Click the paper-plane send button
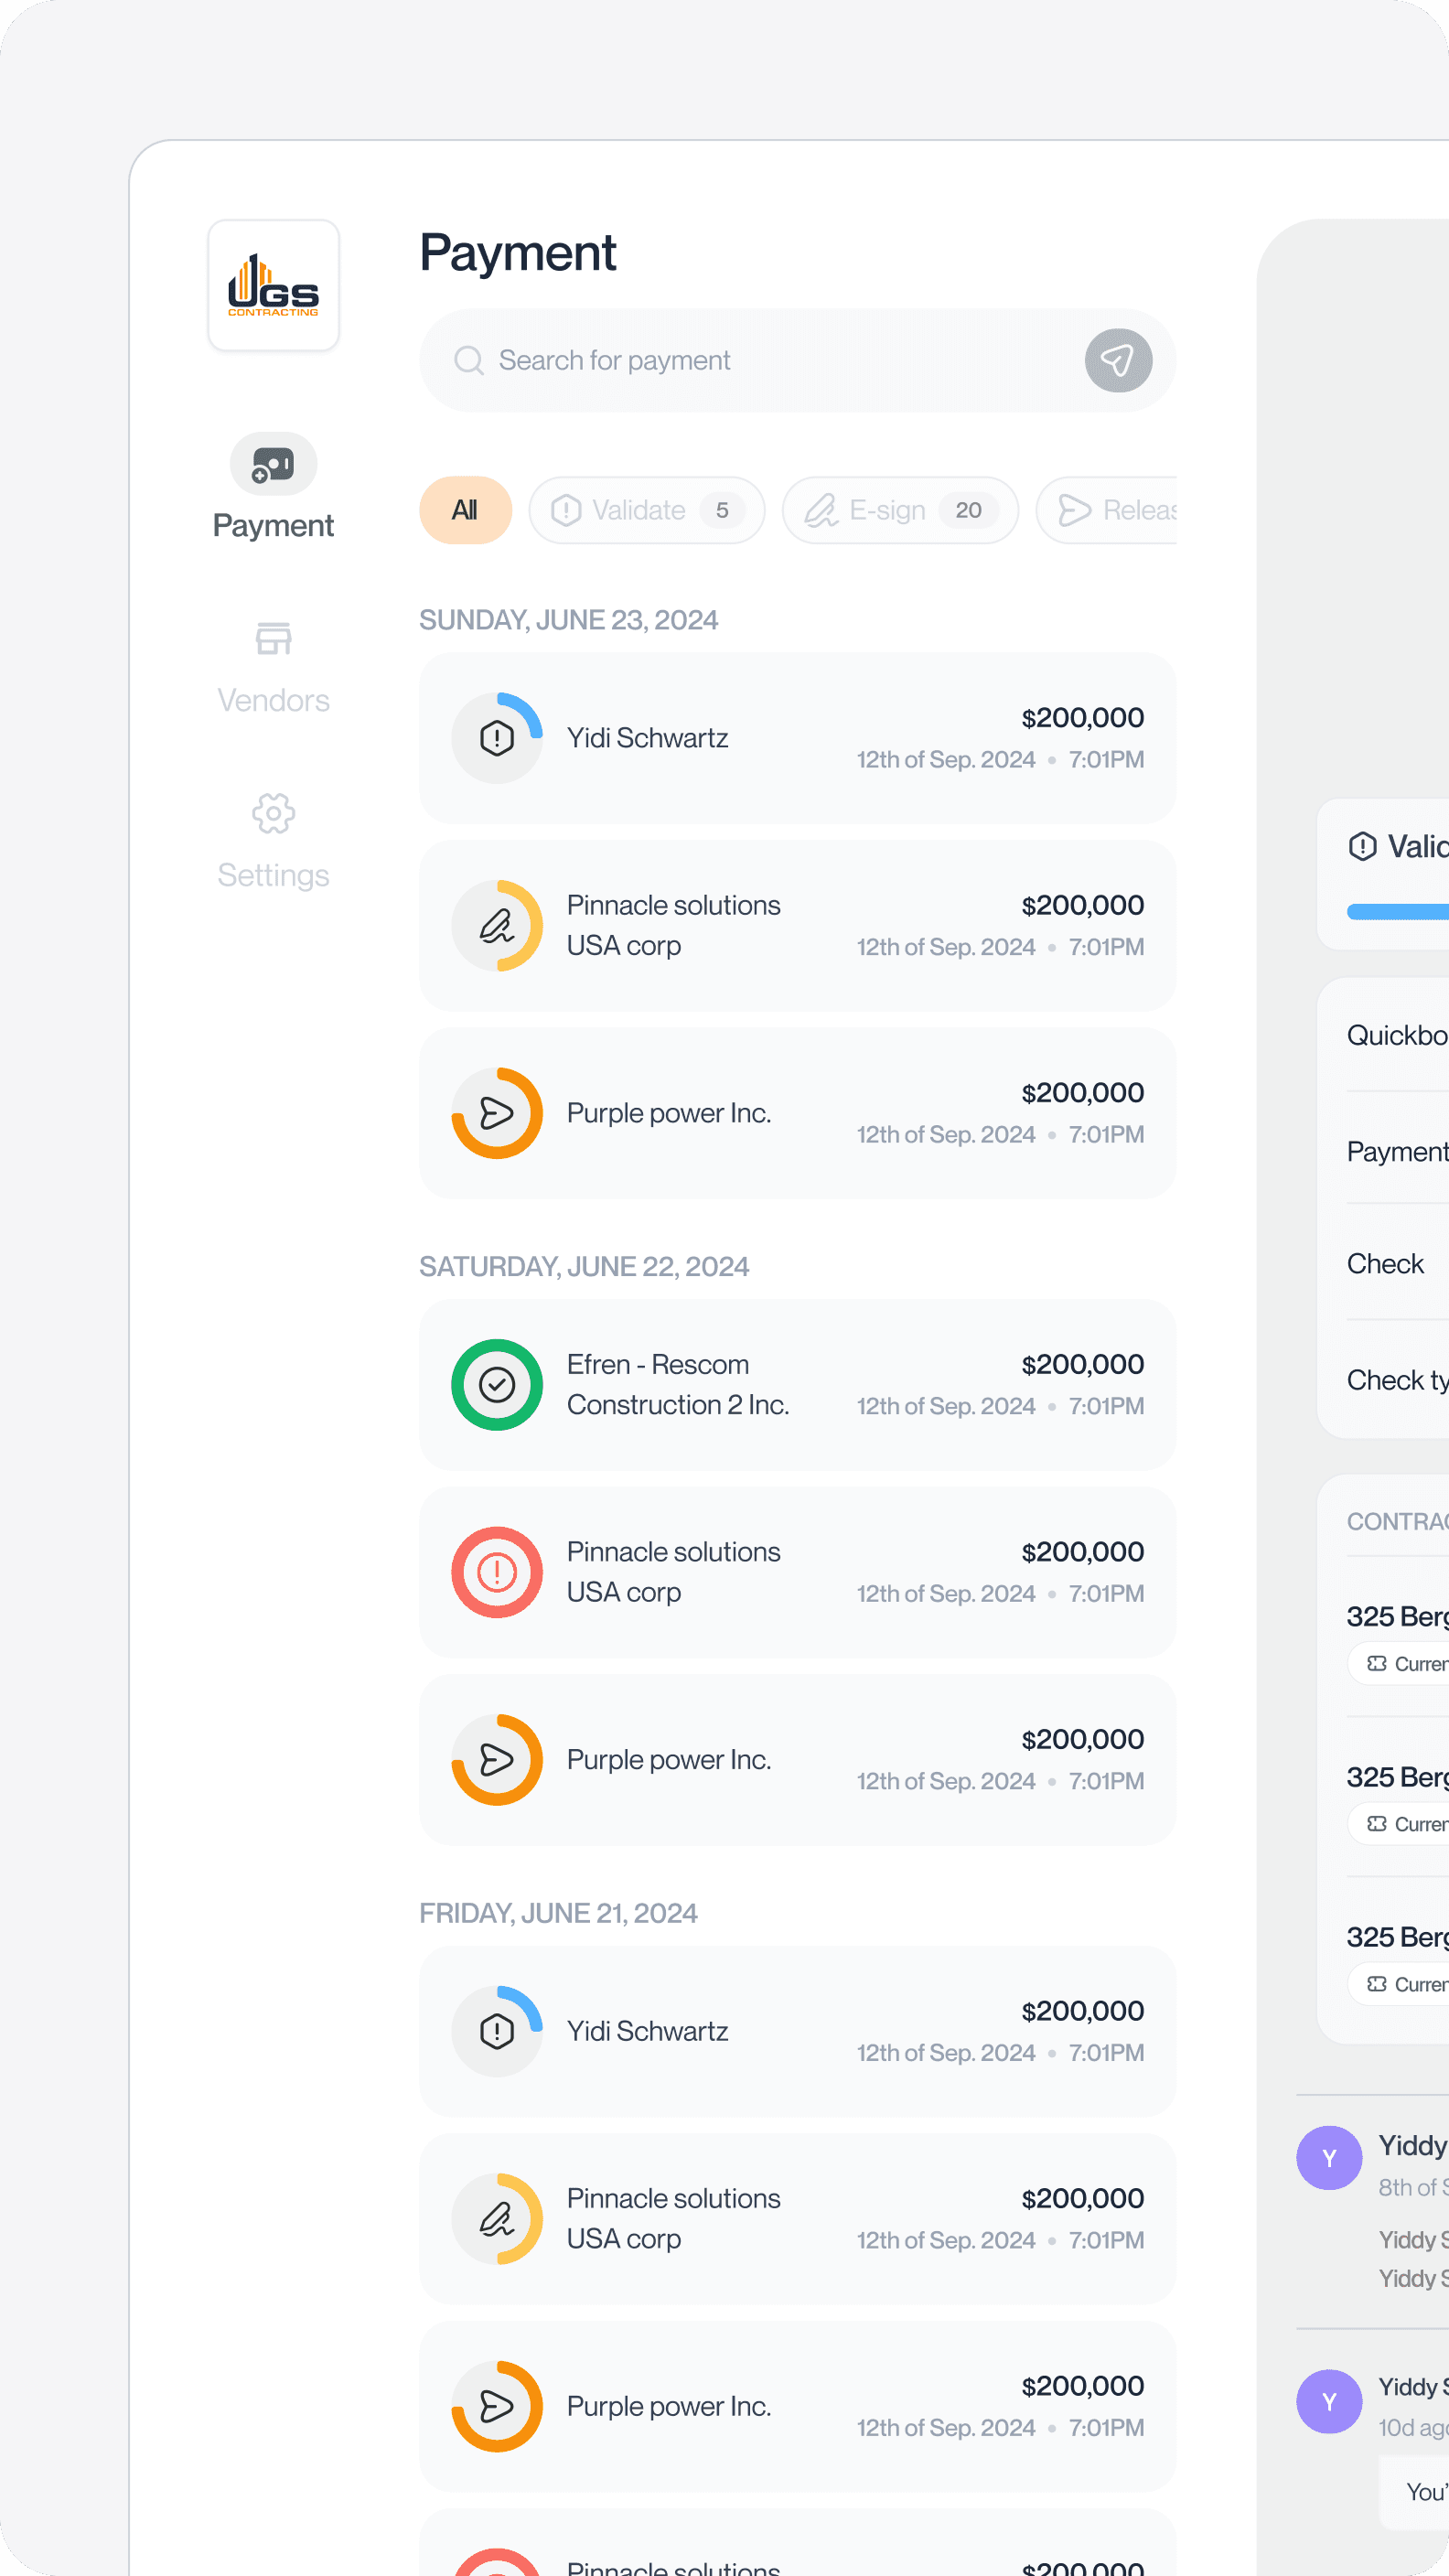Viewport: 1449px width, 2576px height. [1118, 360]
